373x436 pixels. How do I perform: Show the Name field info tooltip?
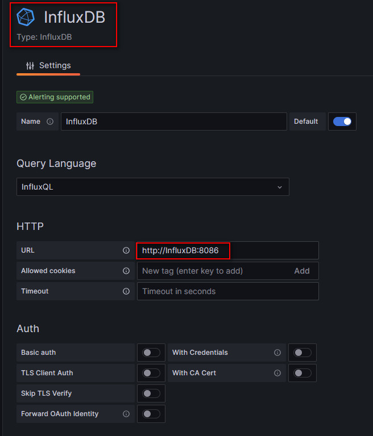coord(50,121)
